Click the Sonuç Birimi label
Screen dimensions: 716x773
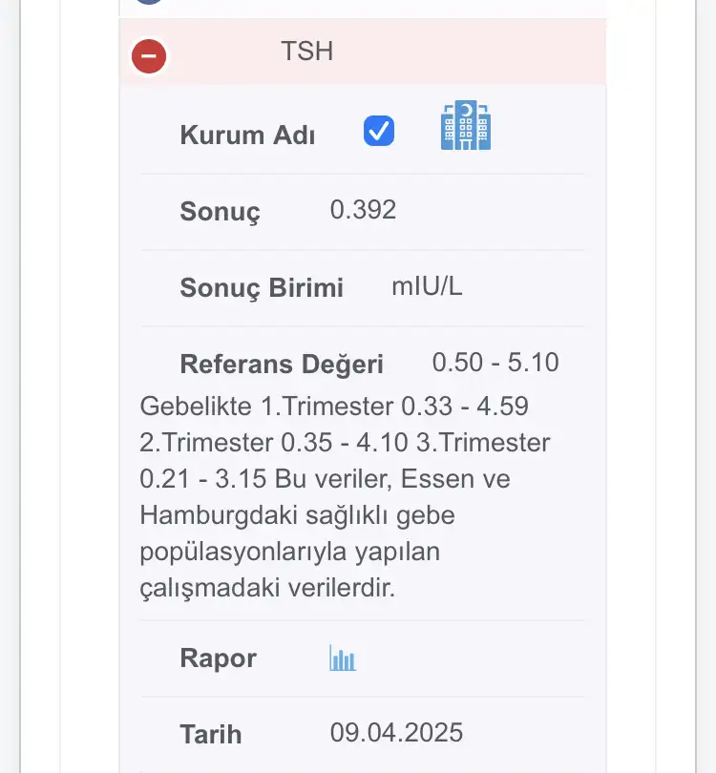[262, 287]
